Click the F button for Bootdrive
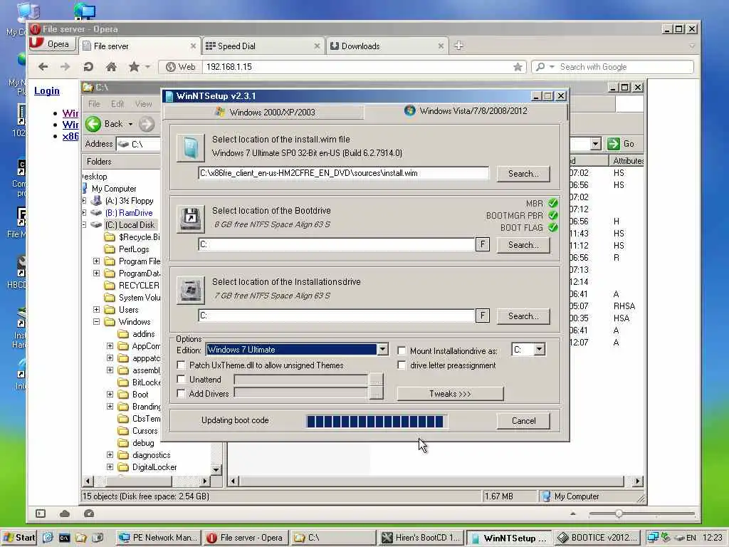This screenshot has width=729, height=547. (483, 244)
